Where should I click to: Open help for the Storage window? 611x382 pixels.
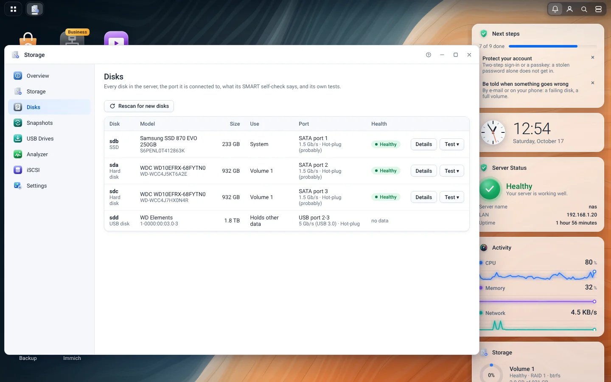pyautogui.click(x=429, y=55)
